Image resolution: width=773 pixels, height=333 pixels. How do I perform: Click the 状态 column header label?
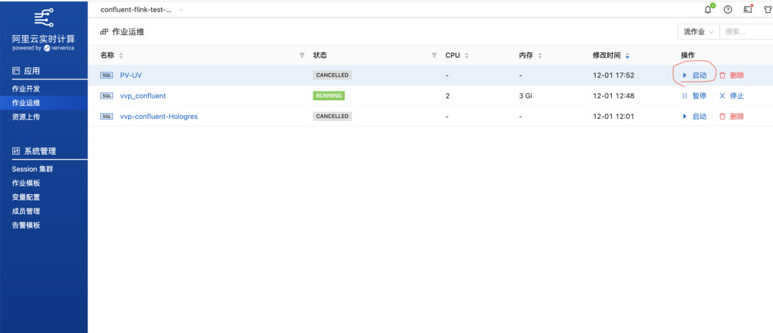320,55
